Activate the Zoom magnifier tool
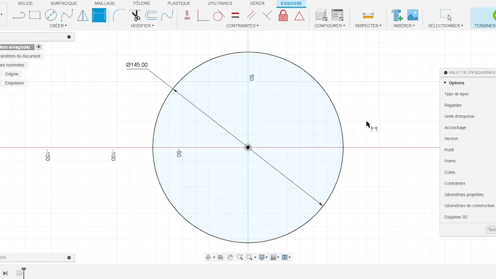Viewport: 496px width, 279px height. point(240,257)
